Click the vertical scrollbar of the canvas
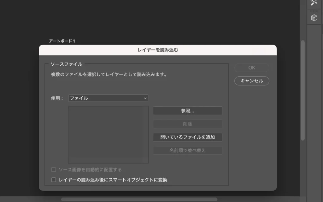Viewport: 323px width, 202px height. (x=302, y=90)
